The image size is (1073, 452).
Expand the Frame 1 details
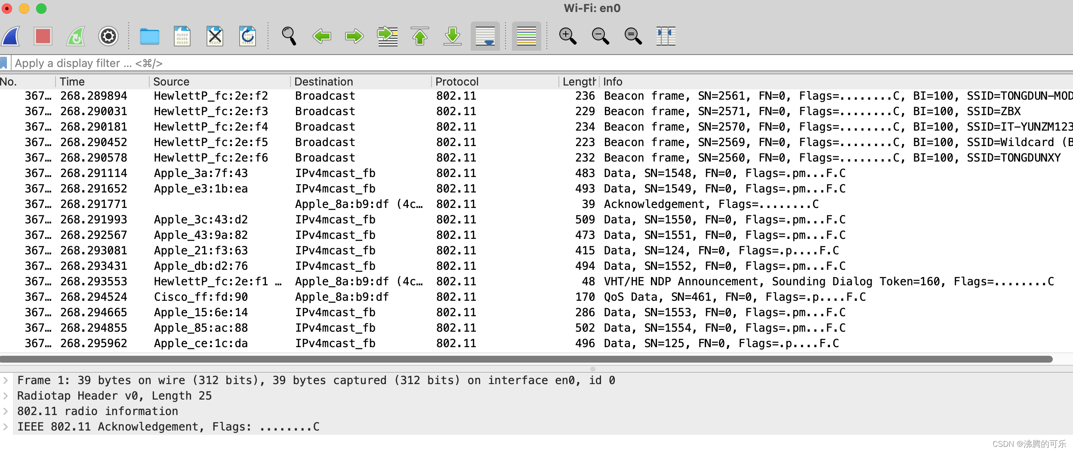tap(6, 380)
